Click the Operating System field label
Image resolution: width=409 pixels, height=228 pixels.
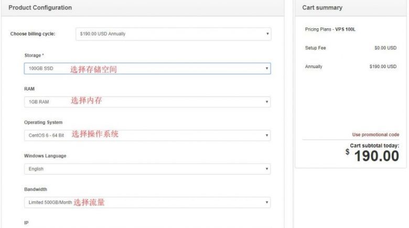click(44, 122)
